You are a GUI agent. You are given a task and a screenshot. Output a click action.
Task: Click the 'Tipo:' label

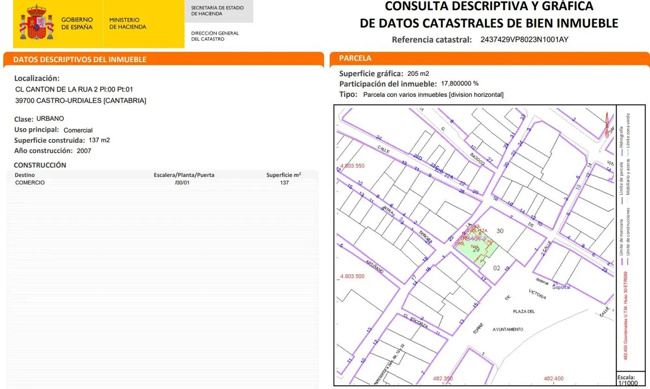click(348, 94)
